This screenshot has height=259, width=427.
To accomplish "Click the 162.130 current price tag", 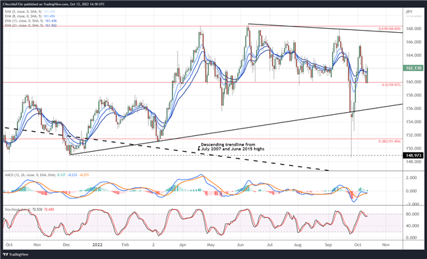I will [x=413, y=68].
